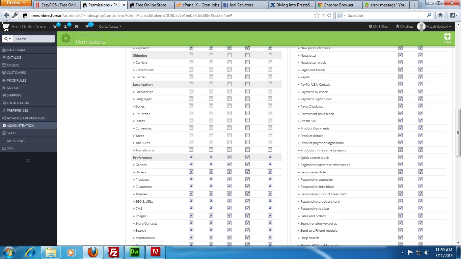Viewport: 461px width, 259px height.
Task: Switch to the cPanel X Cron Jobs tab
Action: tap(198, 5)
